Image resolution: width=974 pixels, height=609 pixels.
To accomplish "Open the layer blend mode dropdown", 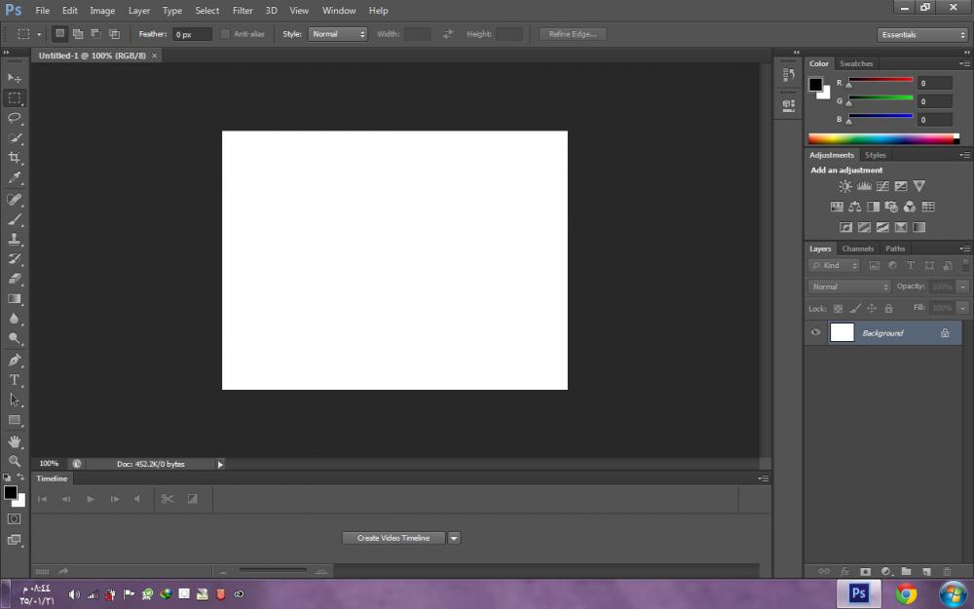I will (849, 286).
